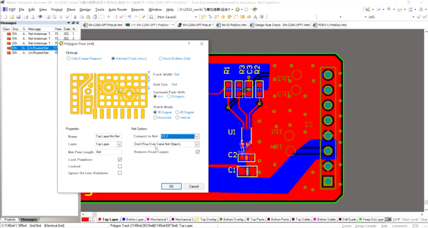This screenshot has width=428, height=228.
Task: Click the green navigate back icon
Action: pyautogui.click(x=237, y=9)
